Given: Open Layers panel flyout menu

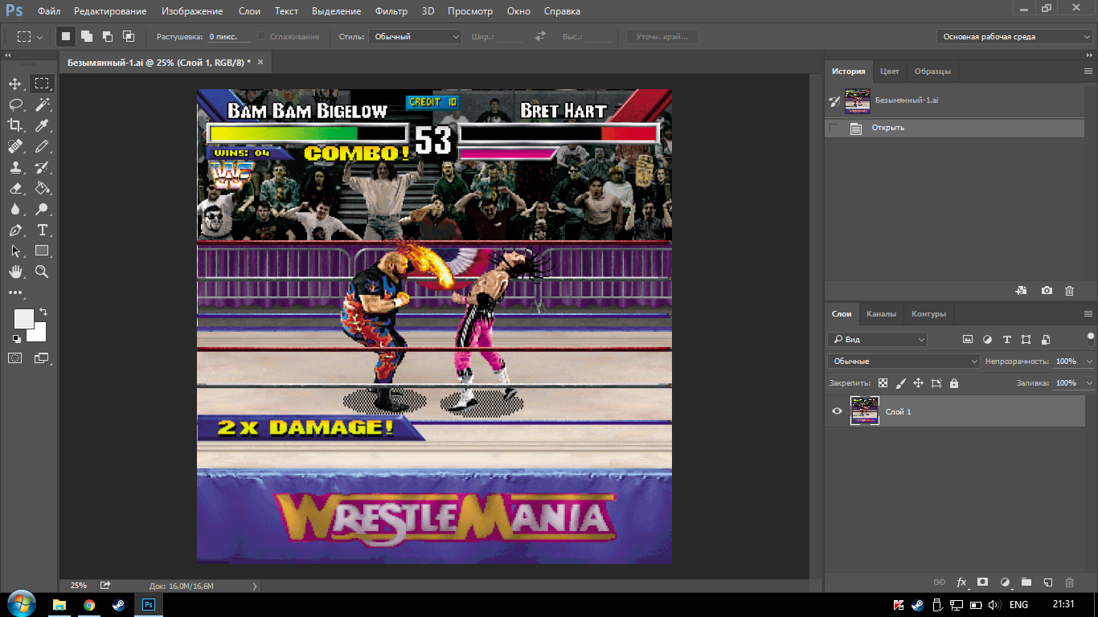Looking at the screenshot, I should (1088, 313).
